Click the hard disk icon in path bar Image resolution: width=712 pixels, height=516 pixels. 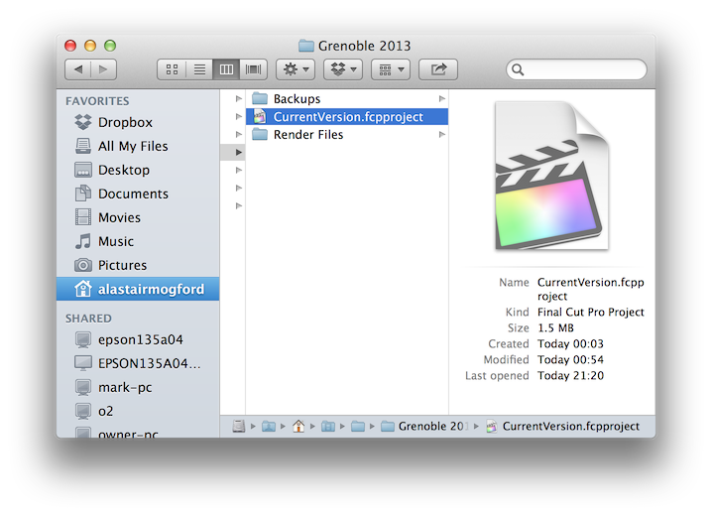coord(239,426)
